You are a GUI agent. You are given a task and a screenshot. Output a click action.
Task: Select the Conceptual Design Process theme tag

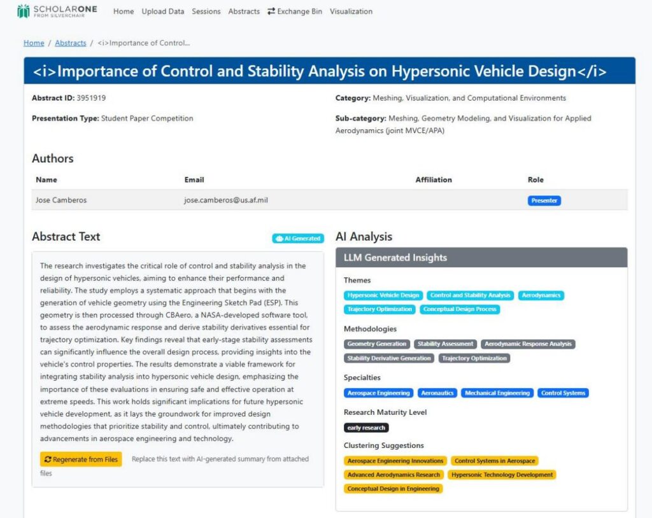click(460, 309)
